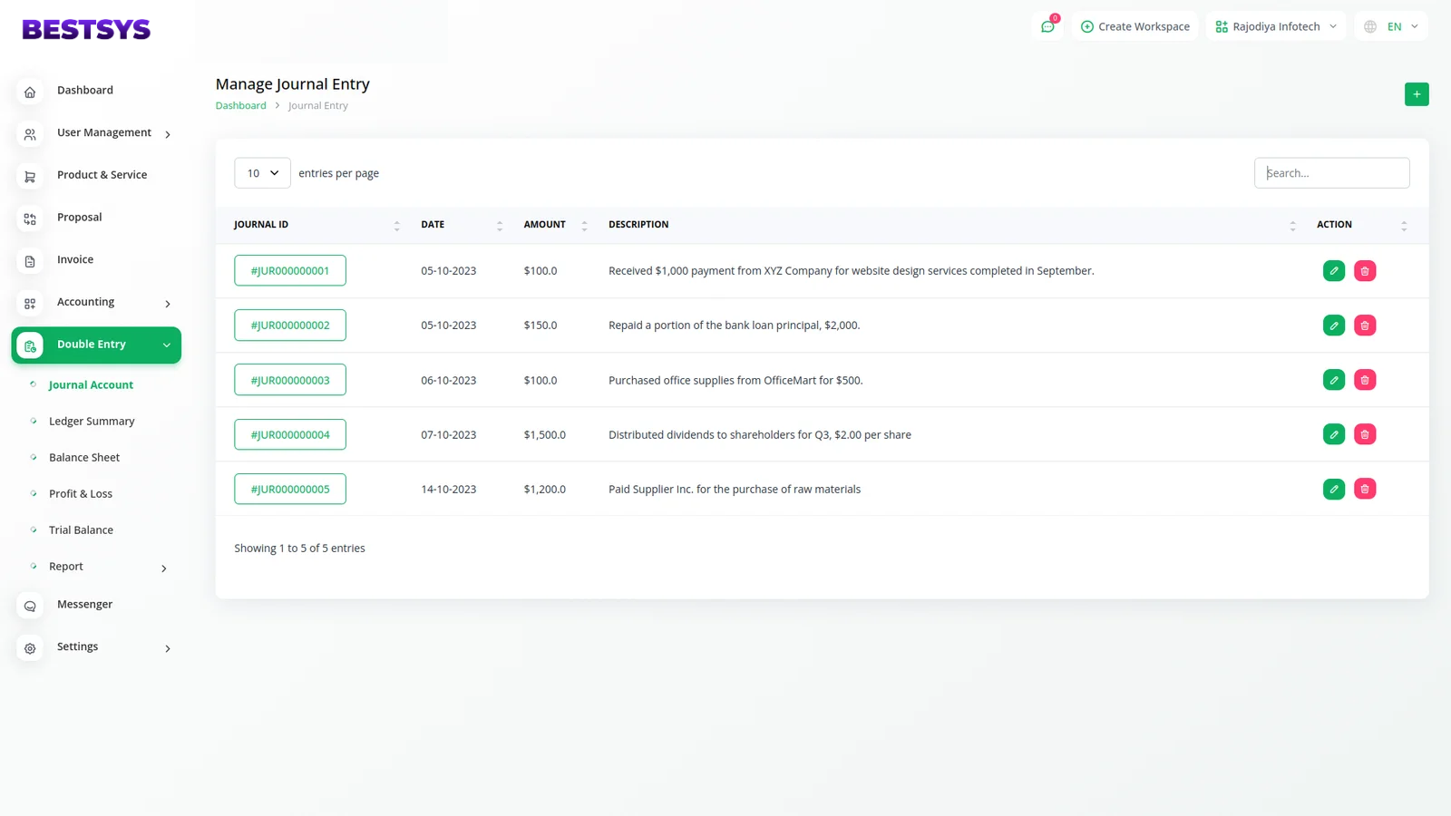The image size is (1451, 816).
Task: Click the Create Workspace button
Action: [1135, 26]
